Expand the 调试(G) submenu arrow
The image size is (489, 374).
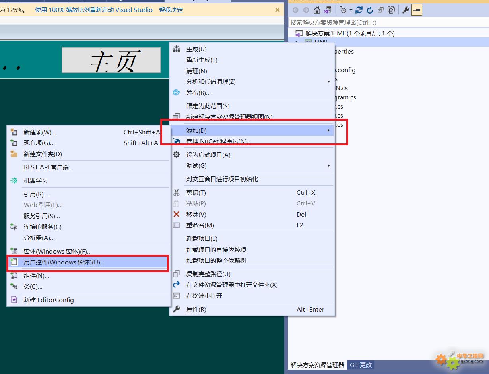328,165
